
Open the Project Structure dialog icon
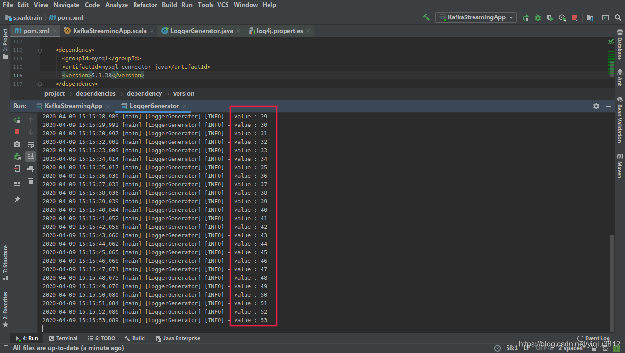tap(590, 17)
